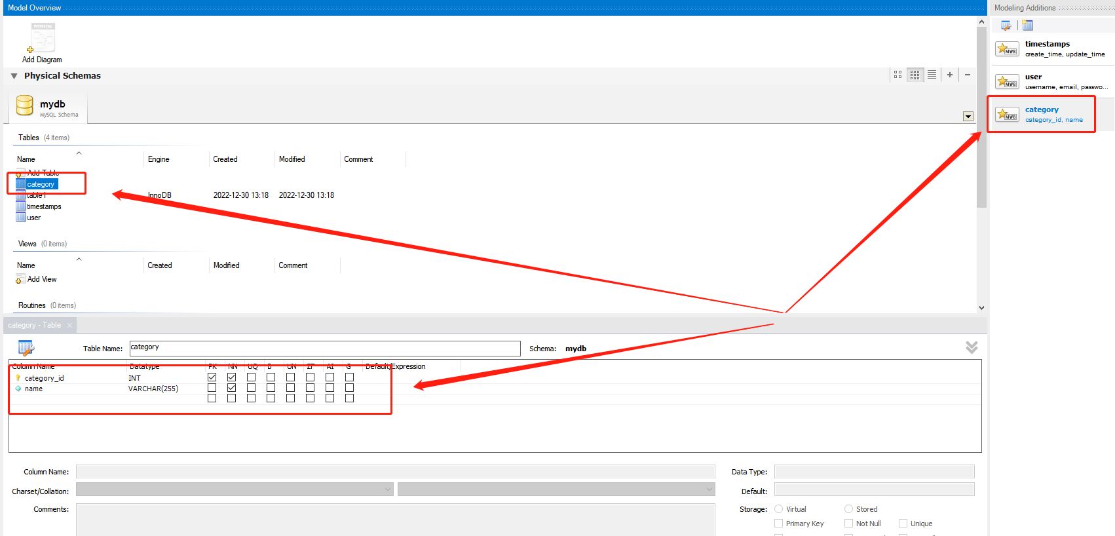Close the category - Table tab
Image resolution: width=1115 pixels, height=536 pixels.
tap(69, 326)
